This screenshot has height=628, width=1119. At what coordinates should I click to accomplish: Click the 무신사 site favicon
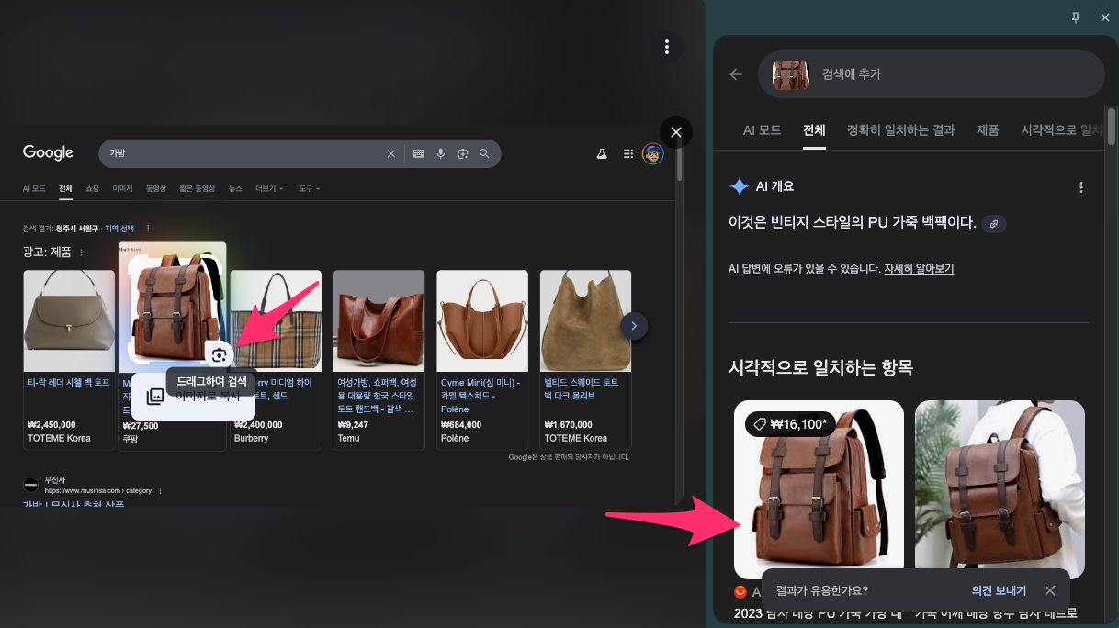[x=31, y=485]
